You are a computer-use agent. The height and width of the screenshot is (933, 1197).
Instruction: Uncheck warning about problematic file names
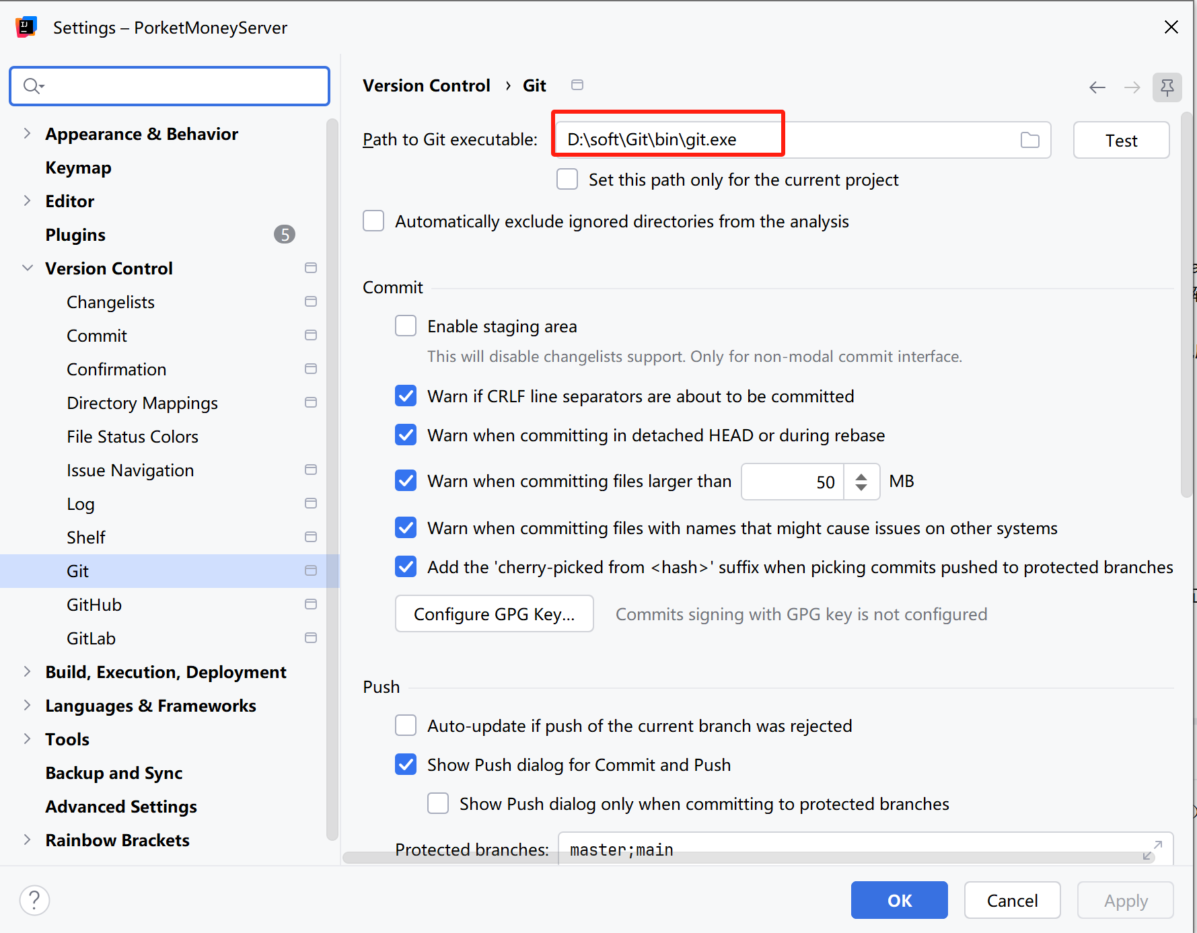406,528
